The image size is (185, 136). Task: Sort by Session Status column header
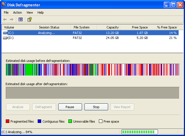54,27
